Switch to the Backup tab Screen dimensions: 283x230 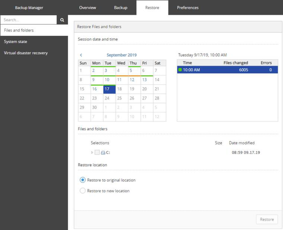121,7
